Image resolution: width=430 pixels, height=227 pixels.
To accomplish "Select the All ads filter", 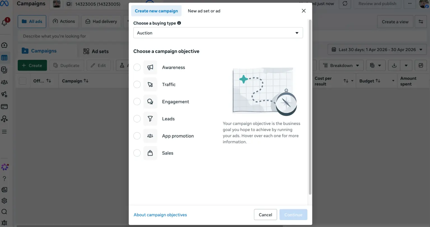I will (32, 22).
